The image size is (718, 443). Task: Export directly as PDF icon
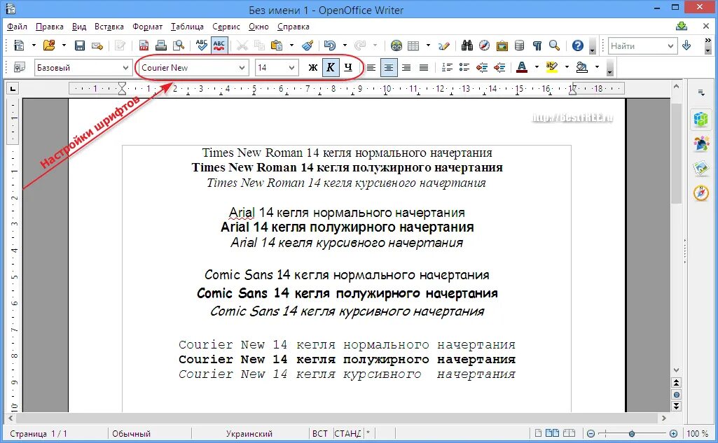(144, 45)
